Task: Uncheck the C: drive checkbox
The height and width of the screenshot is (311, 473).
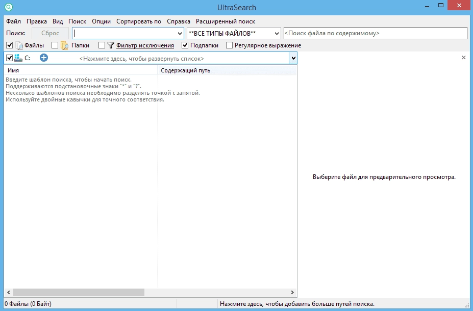Action: tap(9, 58)
